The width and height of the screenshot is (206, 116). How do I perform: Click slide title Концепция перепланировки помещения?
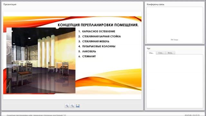tap(98, 25)
